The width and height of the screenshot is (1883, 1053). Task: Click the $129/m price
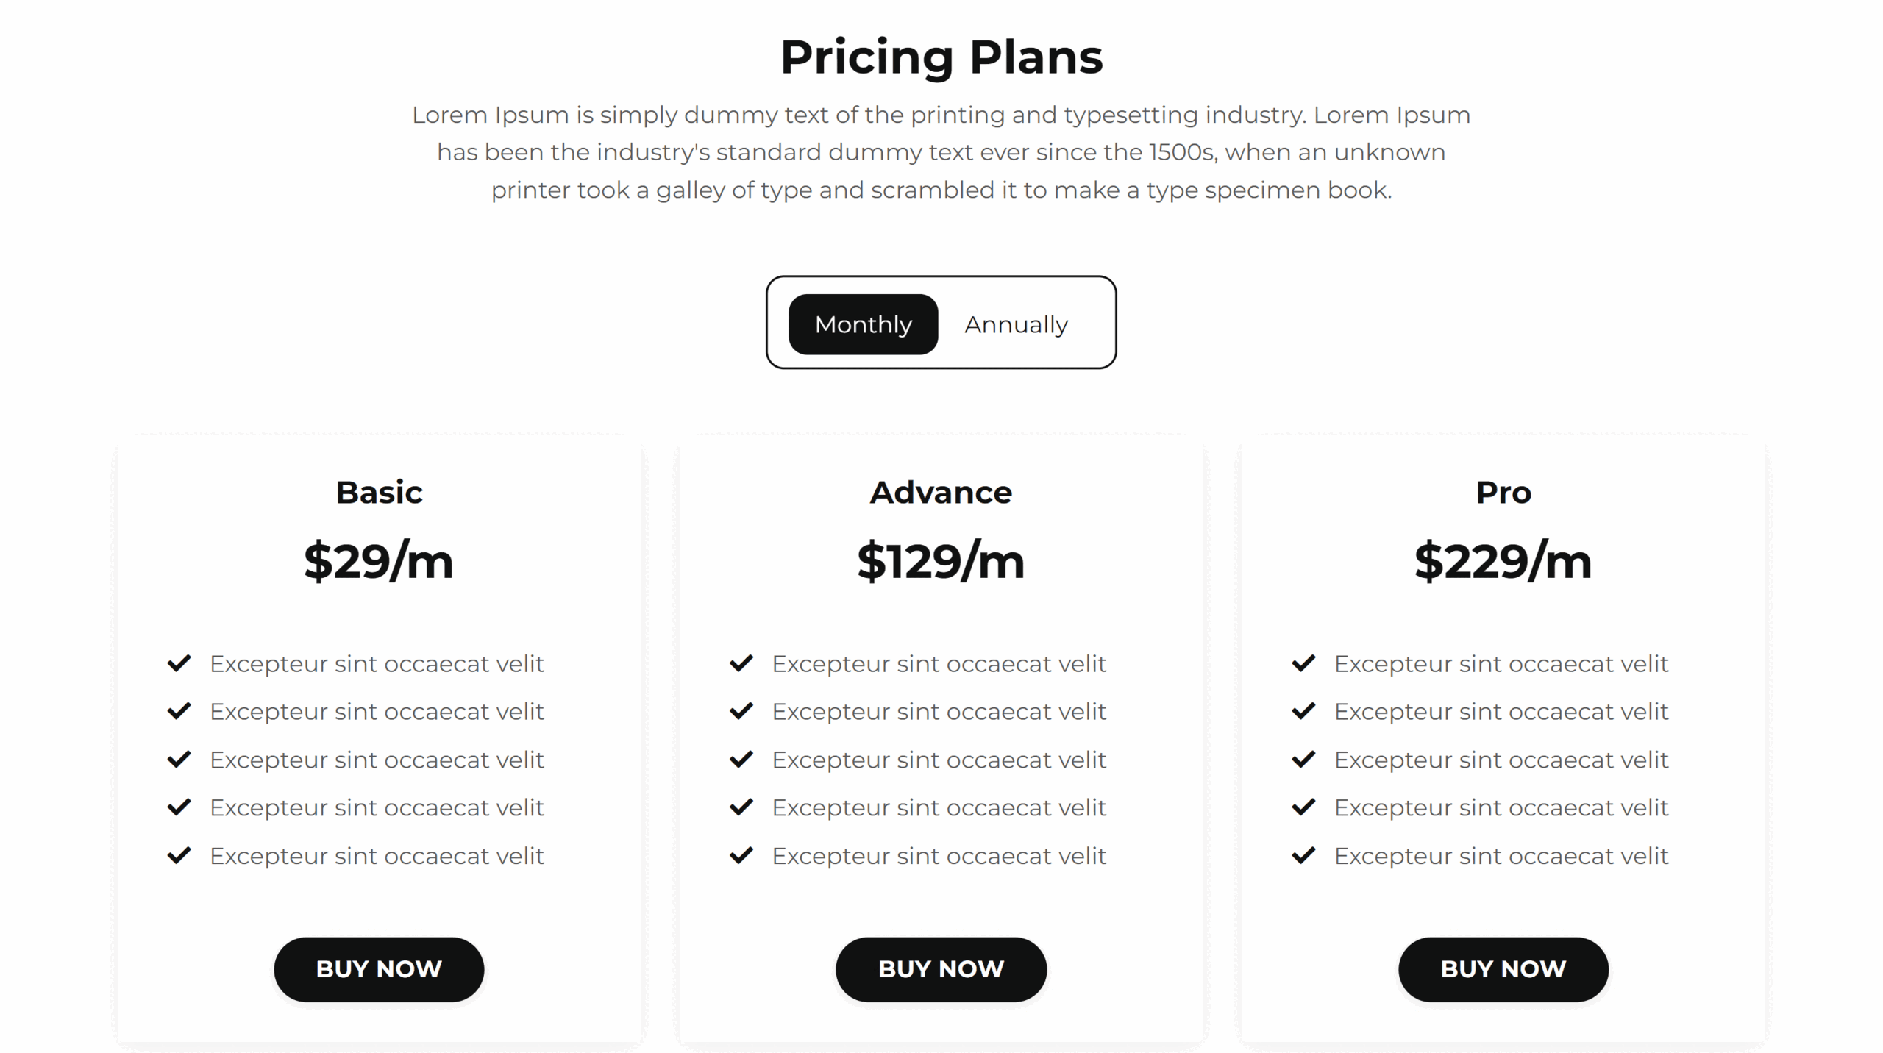(941, 561)
